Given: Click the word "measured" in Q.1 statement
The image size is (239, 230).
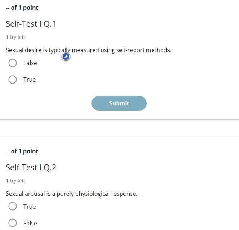Looking at the screenshot, I should click(x=85, y=50).
